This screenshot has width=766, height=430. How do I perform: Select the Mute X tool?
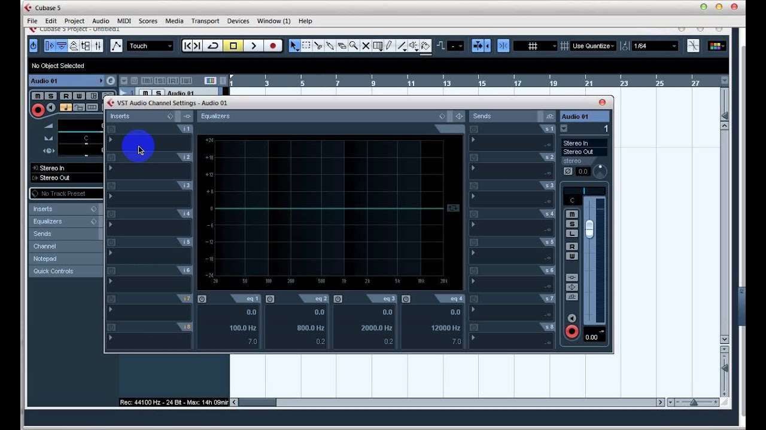point(366,46)
